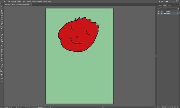The height and width of the screenshot is (108, 180).
Task: Open the File menu
Action: pos(9,1)
